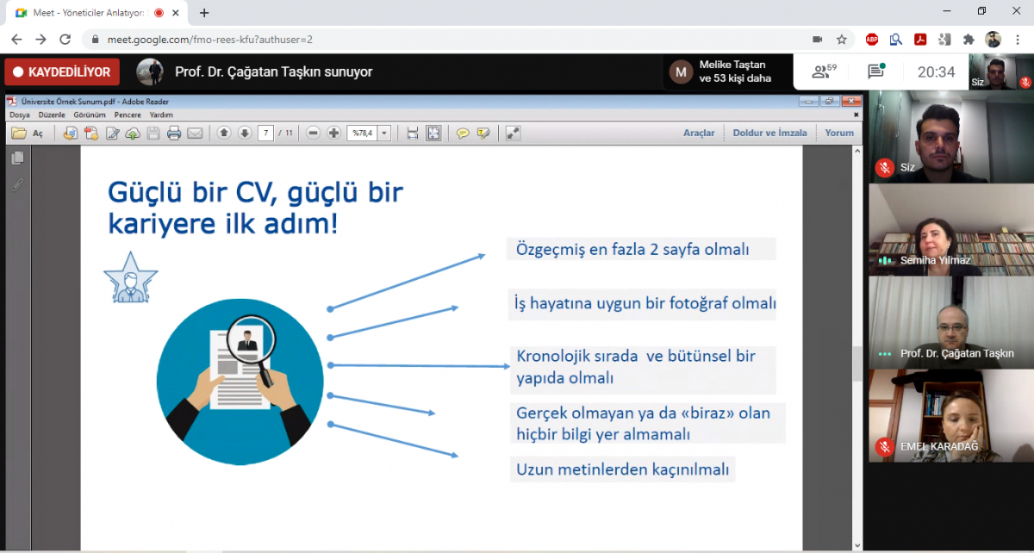Click the grey document extension icon
The width and height of the screenshot is (1034, 553).
pyautogui.click(x=944, y=39)
